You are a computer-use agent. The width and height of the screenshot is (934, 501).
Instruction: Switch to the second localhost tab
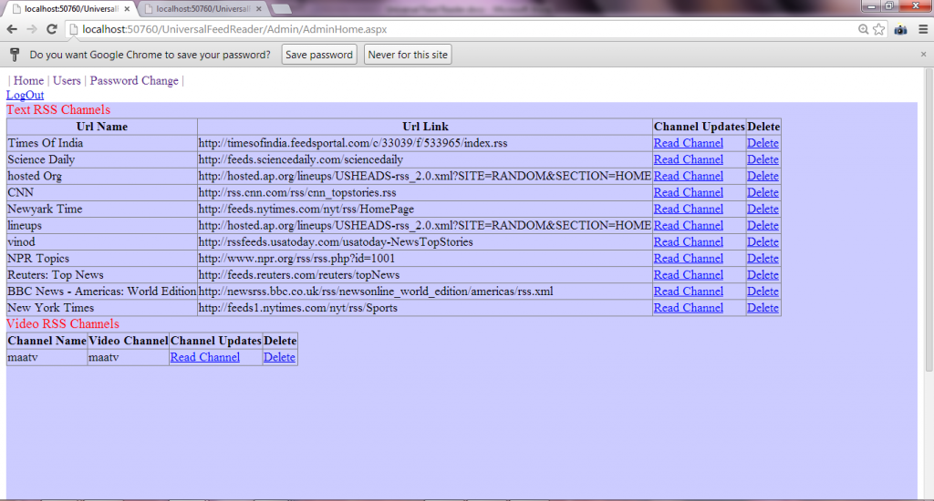point(203,9)
